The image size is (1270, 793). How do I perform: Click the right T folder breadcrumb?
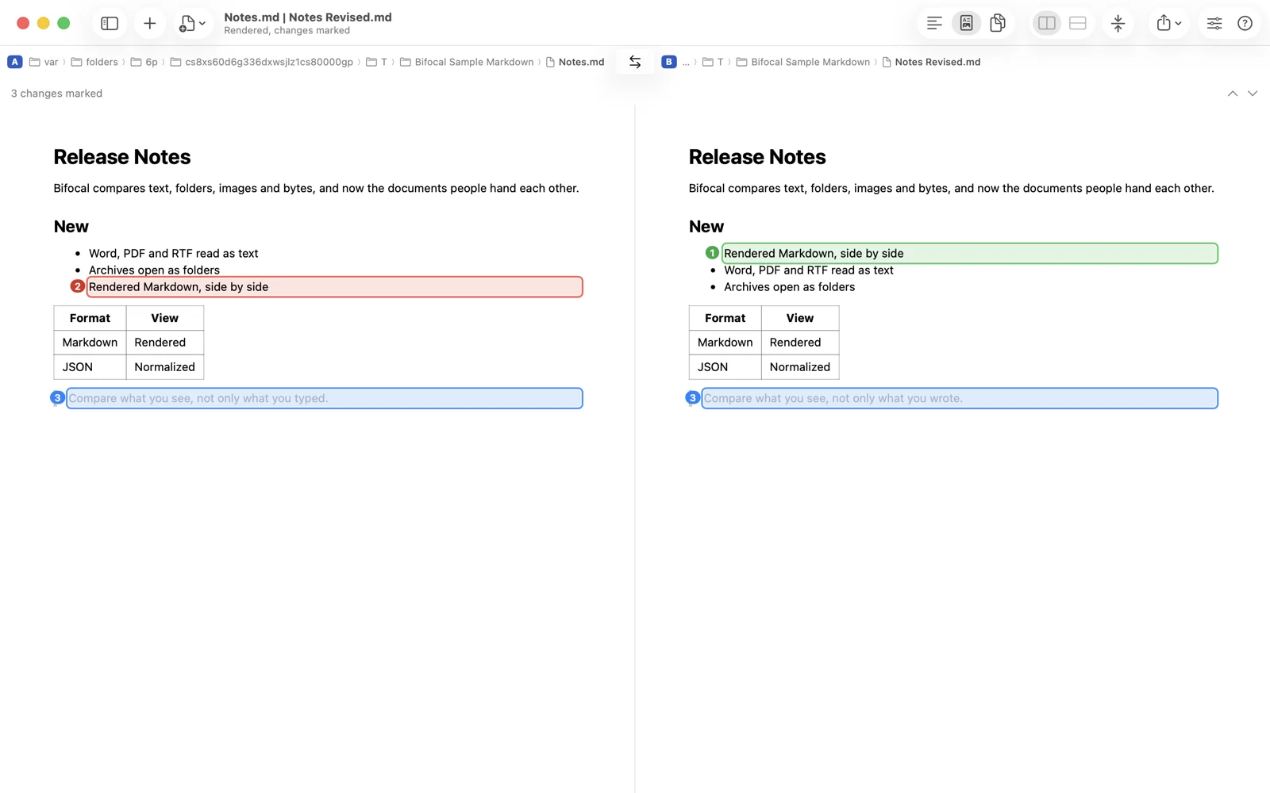pyautogui.click(x=713, y=62)
